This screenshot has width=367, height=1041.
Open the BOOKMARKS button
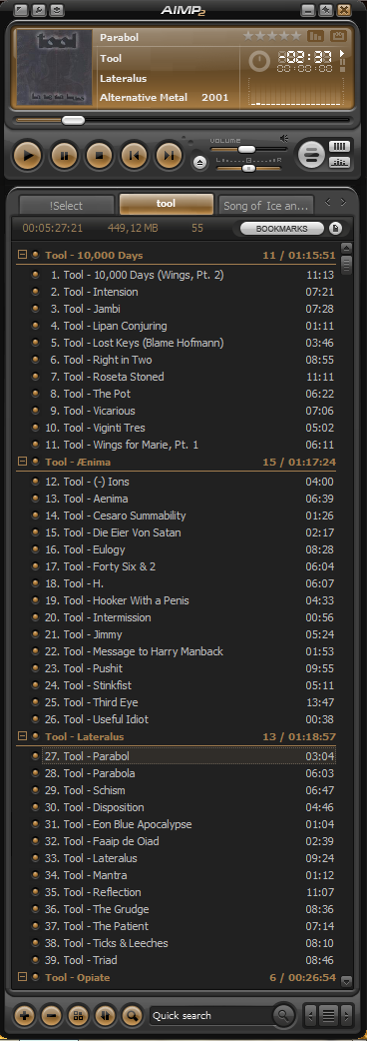pos(282,229)
